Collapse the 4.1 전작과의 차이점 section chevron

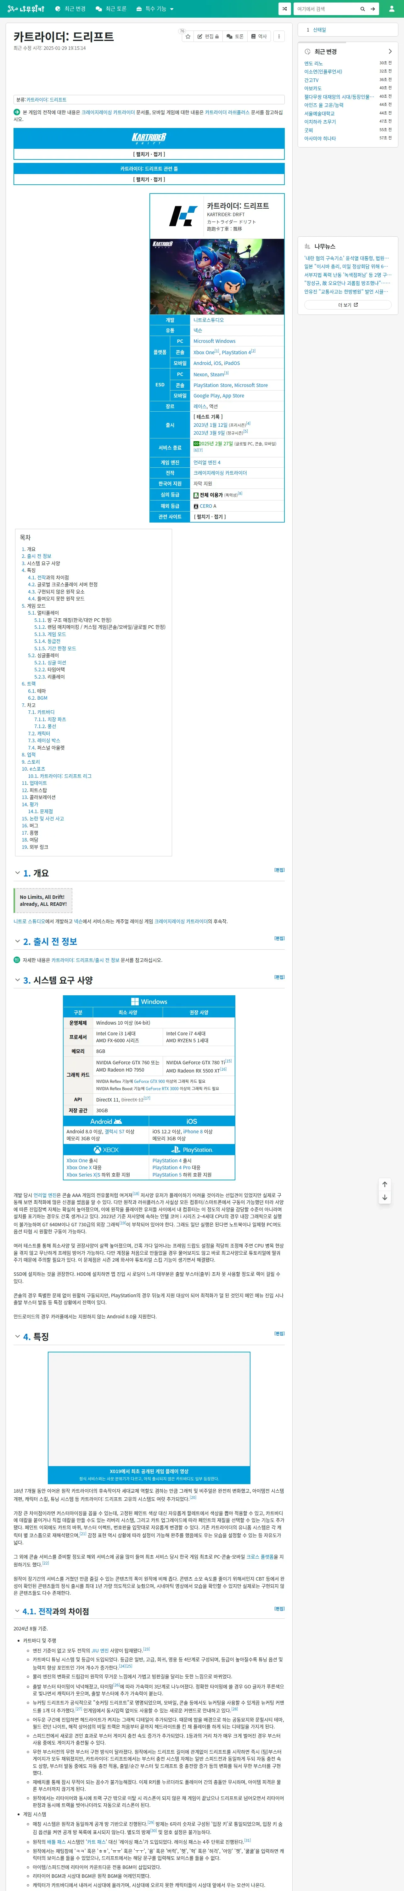click(18, 1611)
